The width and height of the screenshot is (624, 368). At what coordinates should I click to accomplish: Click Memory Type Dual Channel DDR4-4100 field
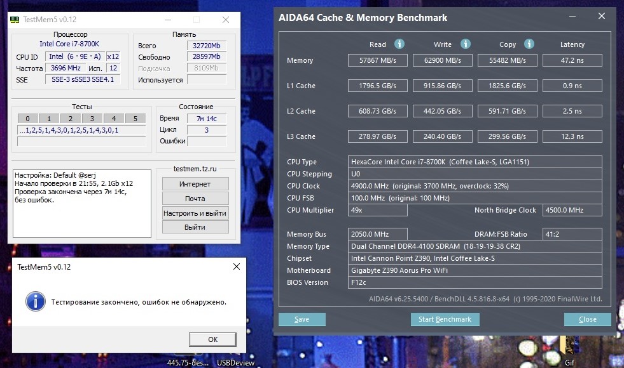coord(475,246)
